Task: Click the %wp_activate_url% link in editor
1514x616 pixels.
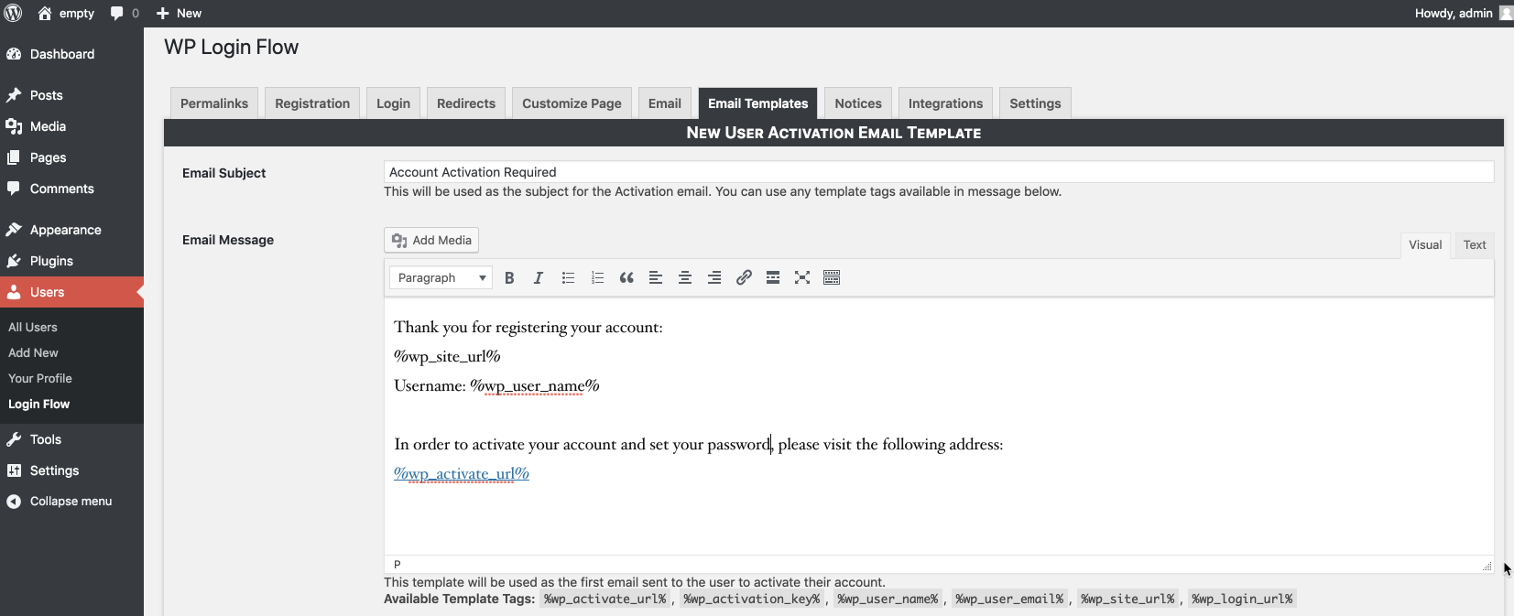Action: [462, 473]
